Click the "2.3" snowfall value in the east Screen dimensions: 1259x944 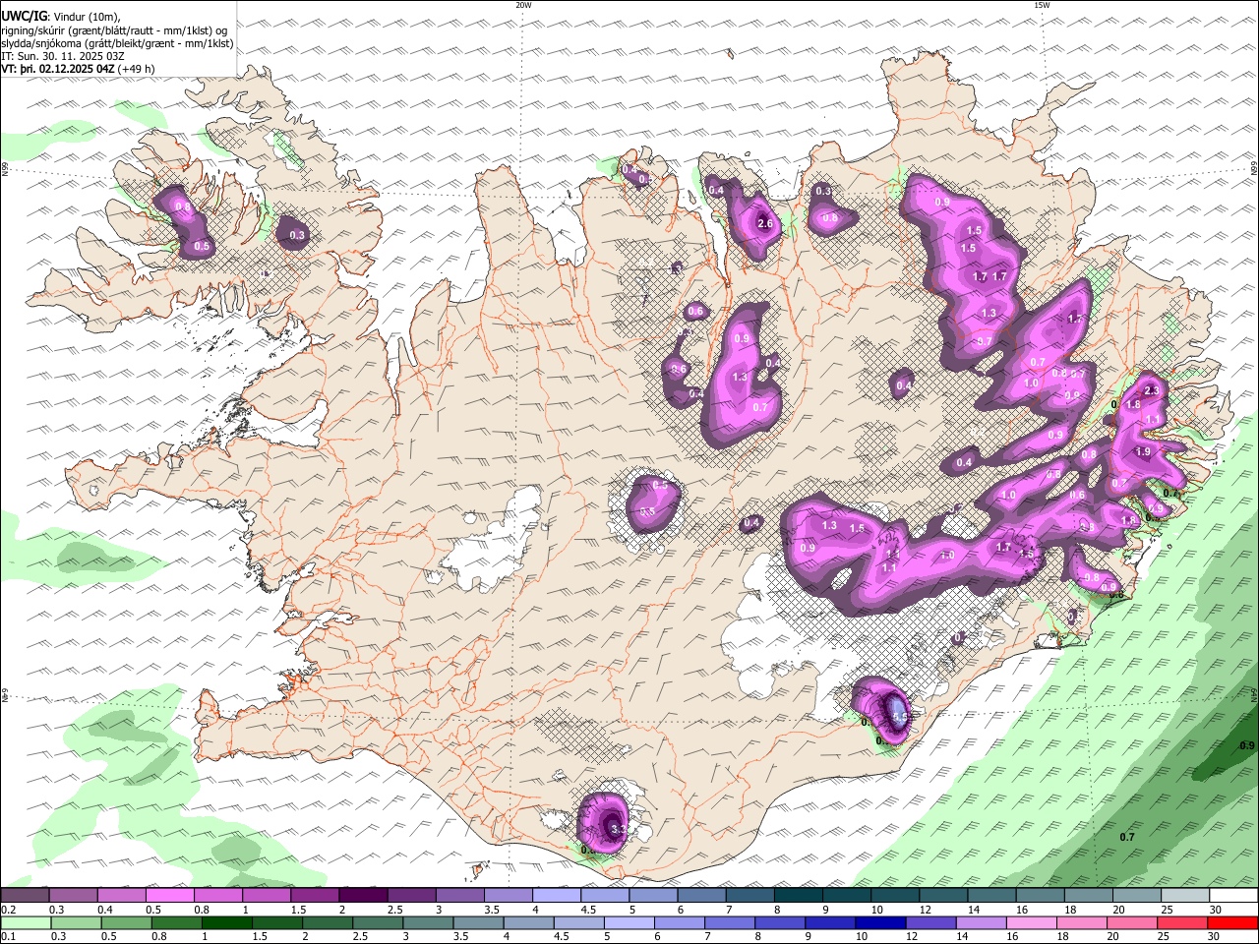click(x=1153, y=390)
